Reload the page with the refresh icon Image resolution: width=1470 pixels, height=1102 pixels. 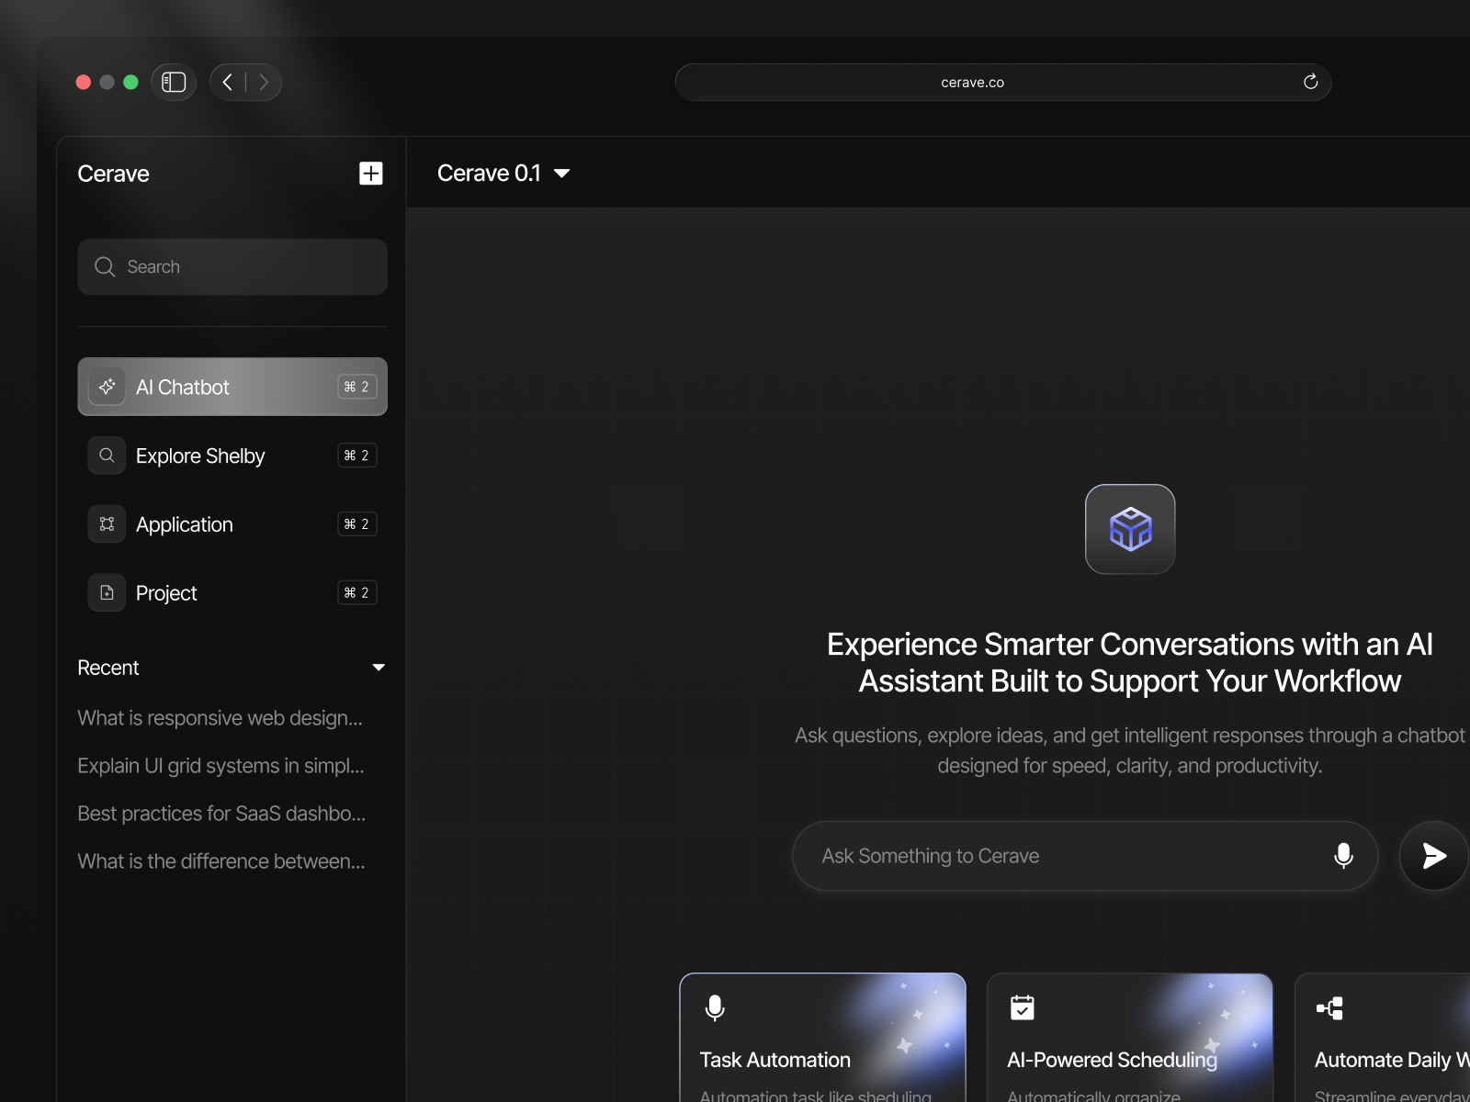point(1310,82)
